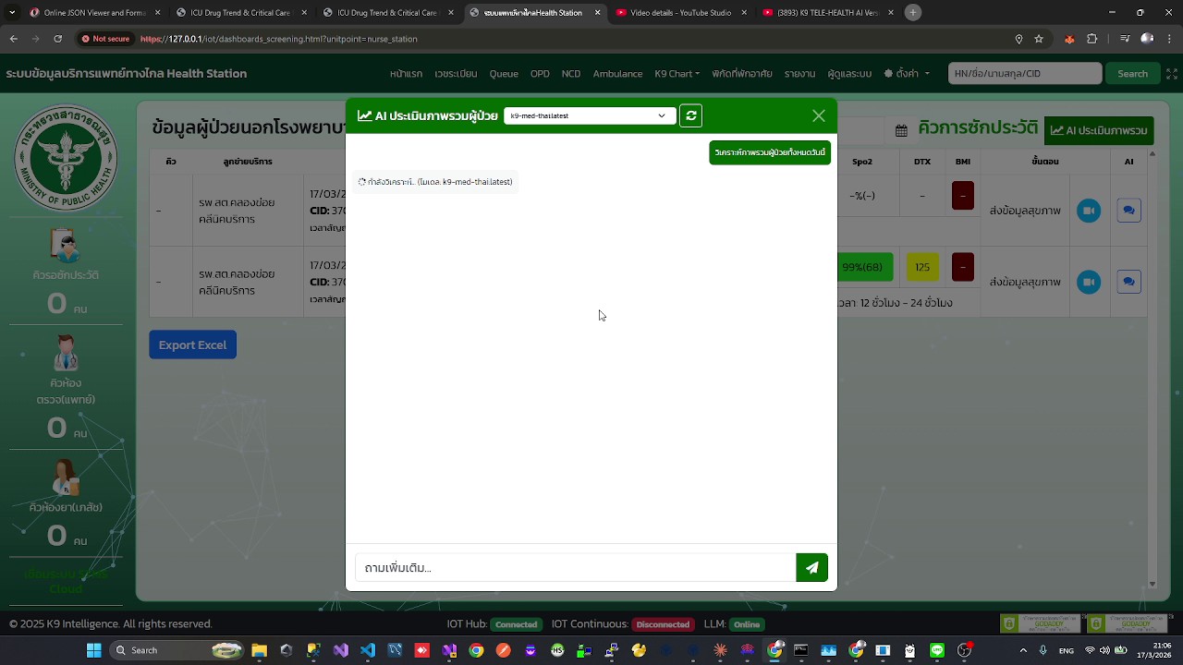The image size is (1183, 665).
Task: Click the HN/name/CID search field
Action: click(1025, 74)
